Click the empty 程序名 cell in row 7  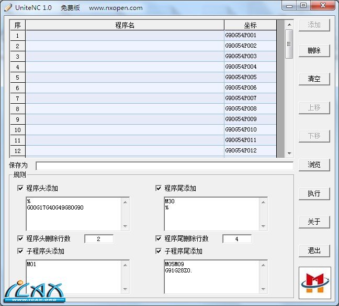125,98
